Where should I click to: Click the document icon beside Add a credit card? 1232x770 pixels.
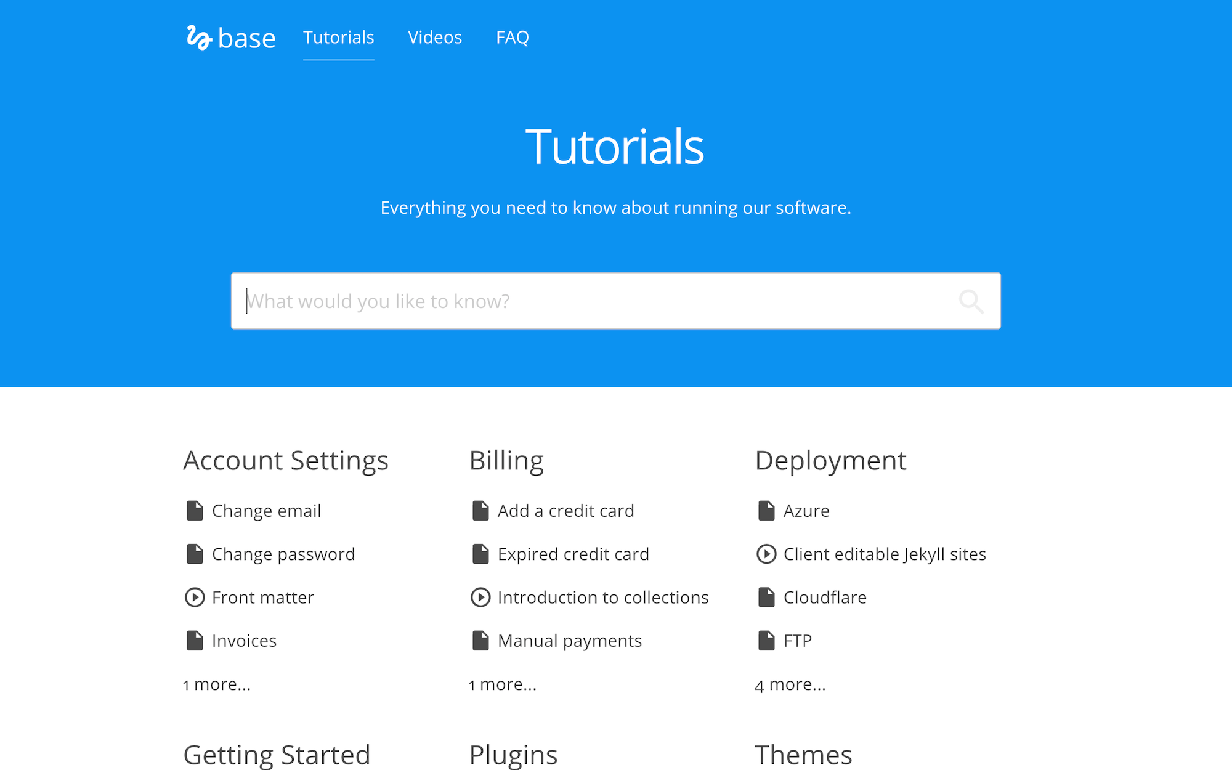pos(480,511)
